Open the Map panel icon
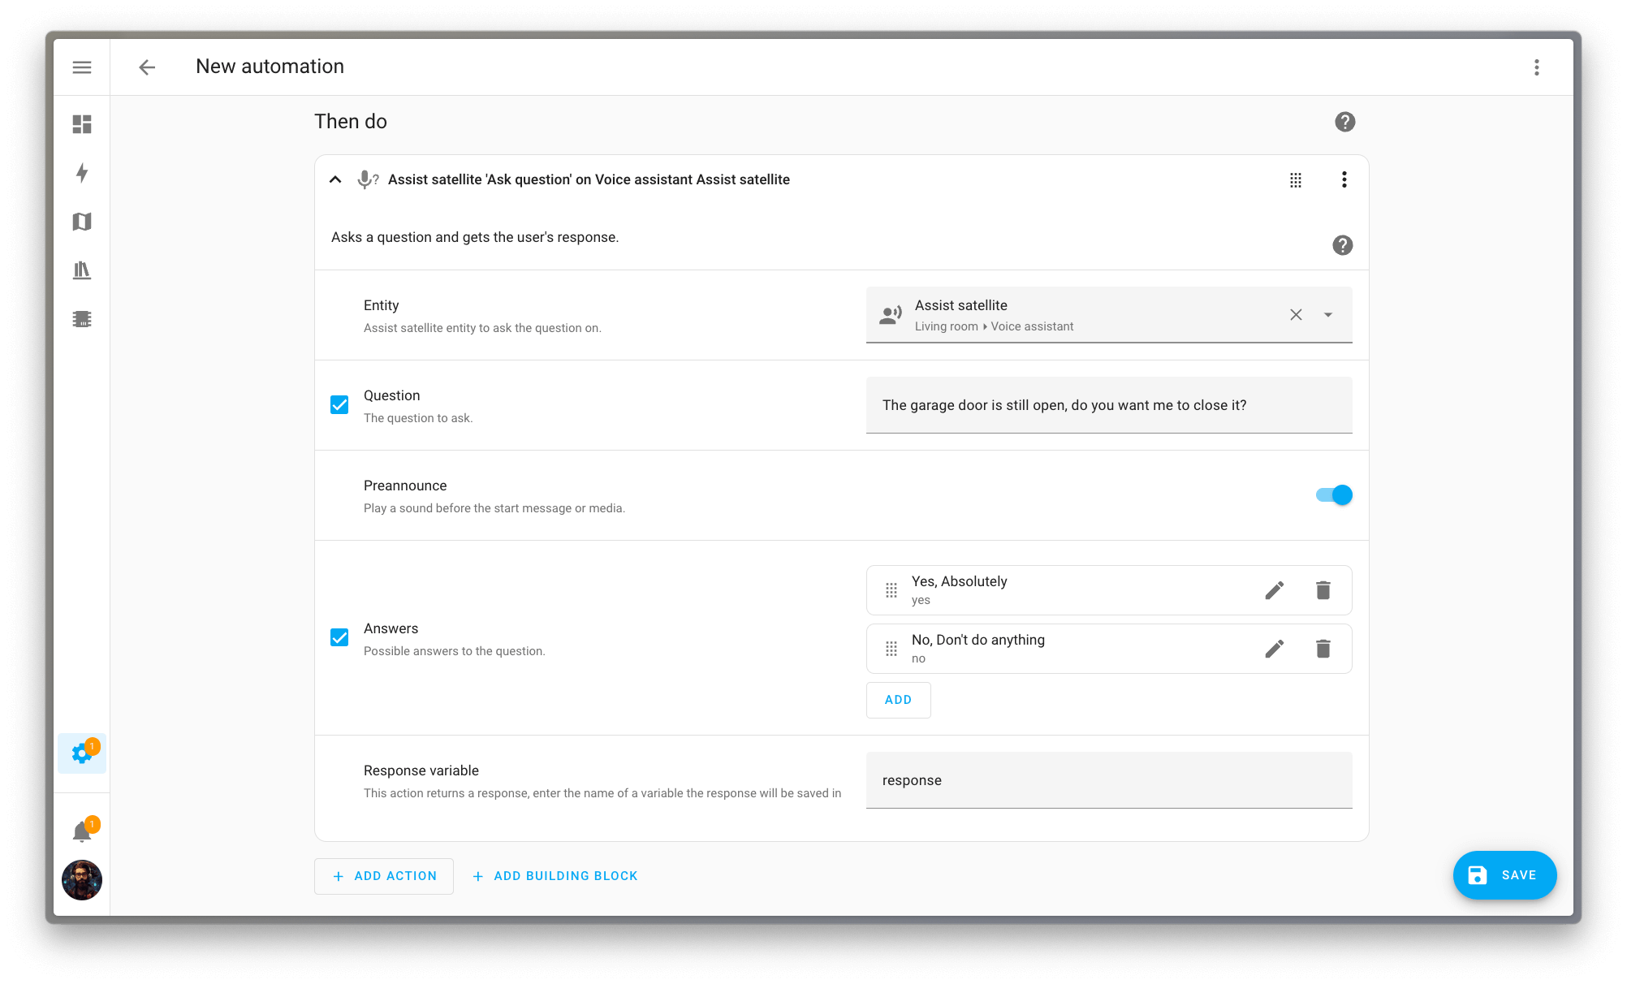The width and height of the screenshot is (1627, 984). click(x=81, y=222)
